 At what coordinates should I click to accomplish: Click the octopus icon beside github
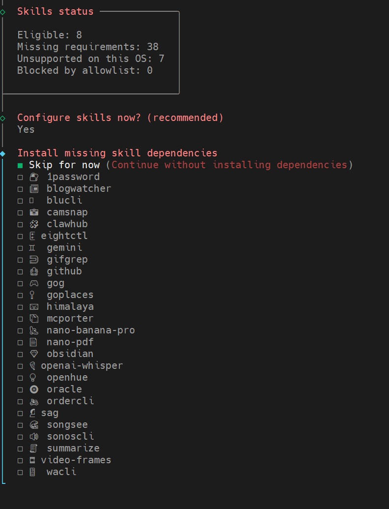(x=33, y=271)
